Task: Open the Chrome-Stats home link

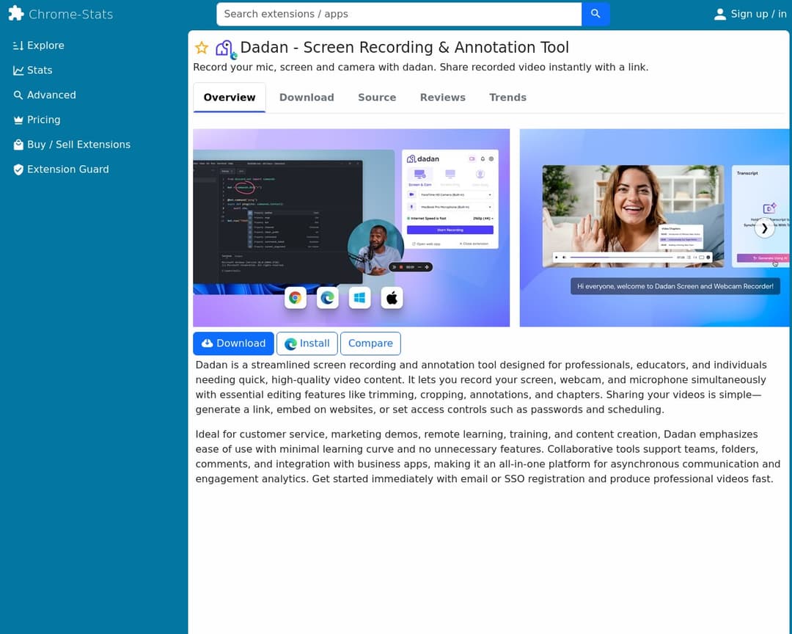Action: (61, 14)
